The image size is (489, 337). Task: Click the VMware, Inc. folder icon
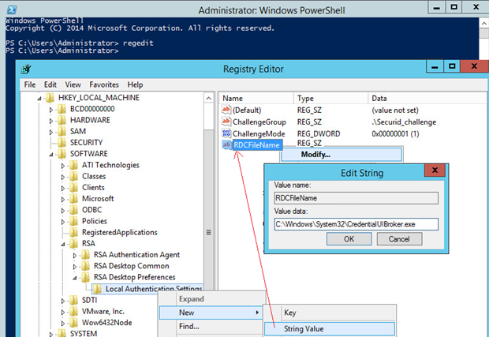pyautogui.click(x=74, y=311)
